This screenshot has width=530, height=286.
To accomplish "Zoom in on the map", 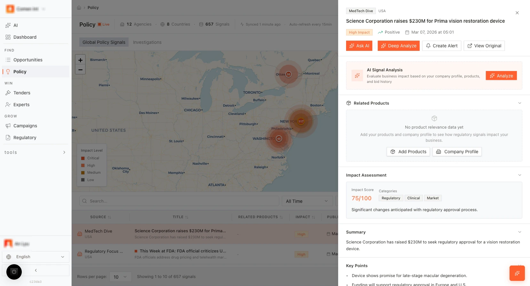I will (80, 60).
